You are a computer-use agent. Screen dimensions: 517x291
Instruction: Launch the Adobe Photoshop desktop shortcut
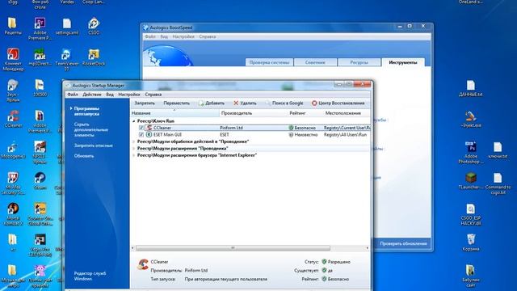[470, 152]
